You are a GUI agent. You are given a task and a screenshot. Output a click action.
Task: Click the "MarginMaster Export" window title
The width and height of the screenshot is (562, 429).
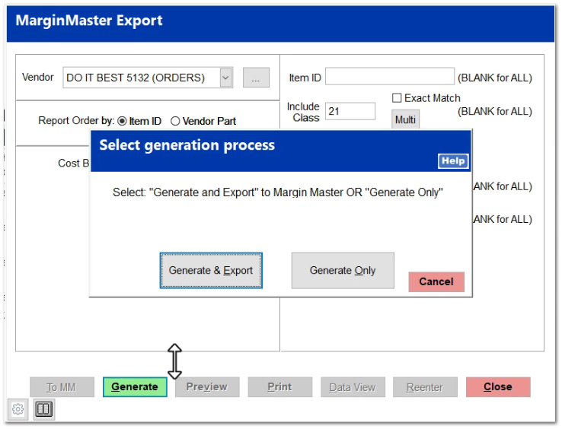click(x=89, y=21)
